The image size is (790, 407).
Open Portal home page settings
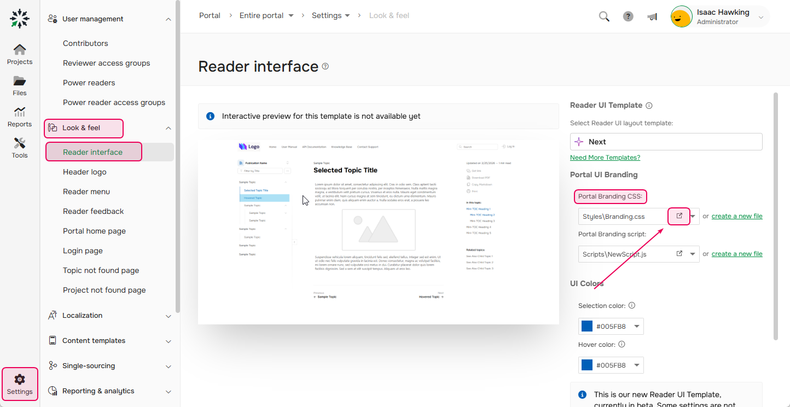point(94,231)
